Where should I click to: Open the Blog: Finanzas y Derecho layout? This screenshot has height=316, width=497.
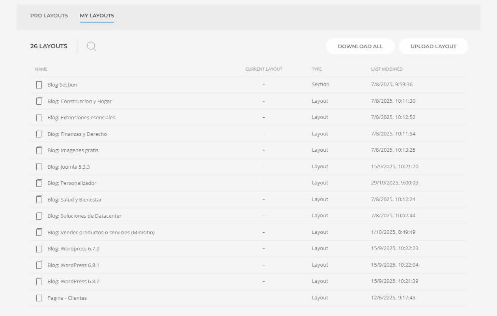tap(77, 134)
